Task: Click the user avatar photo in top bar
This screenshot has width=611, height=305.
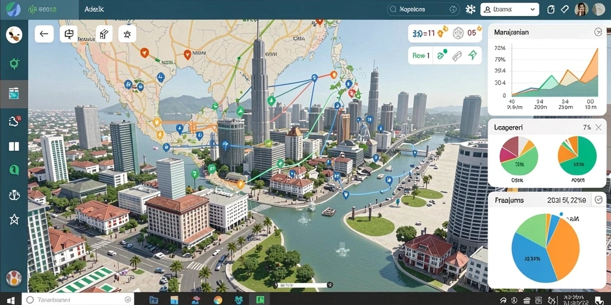Action: pos(581,10)
